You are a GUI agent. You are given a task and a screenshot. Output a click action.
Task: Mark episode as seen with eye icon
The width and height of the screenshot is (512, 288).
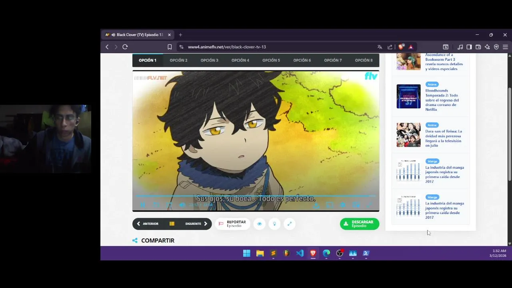(259, 224)
